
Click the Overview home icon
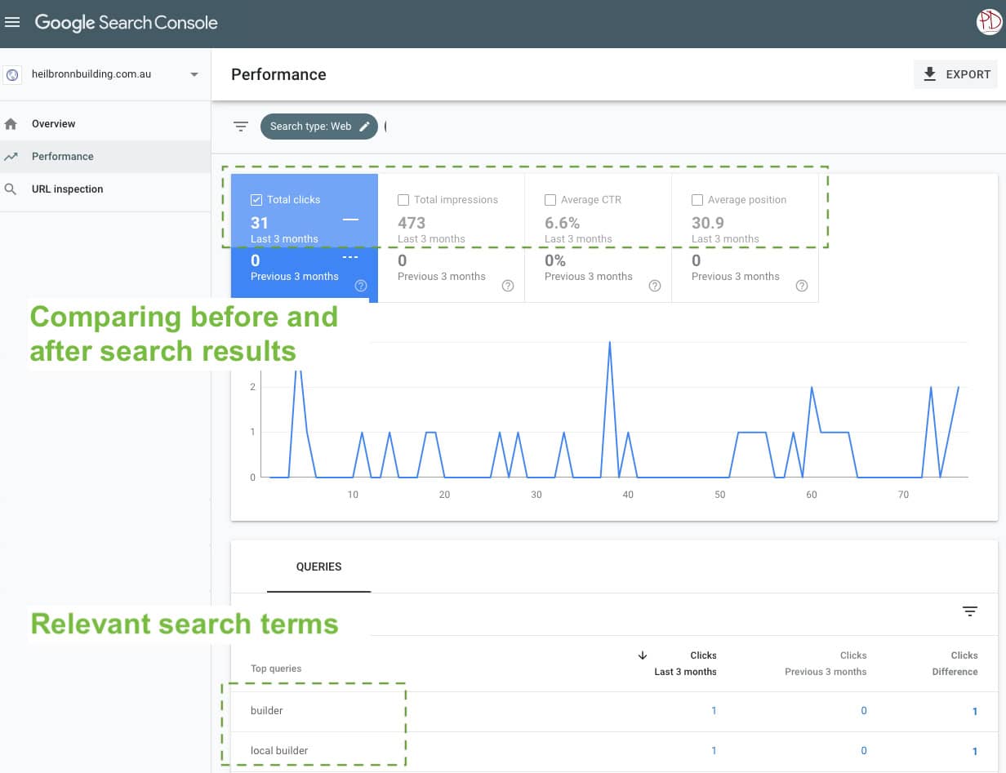pos(11,124)
